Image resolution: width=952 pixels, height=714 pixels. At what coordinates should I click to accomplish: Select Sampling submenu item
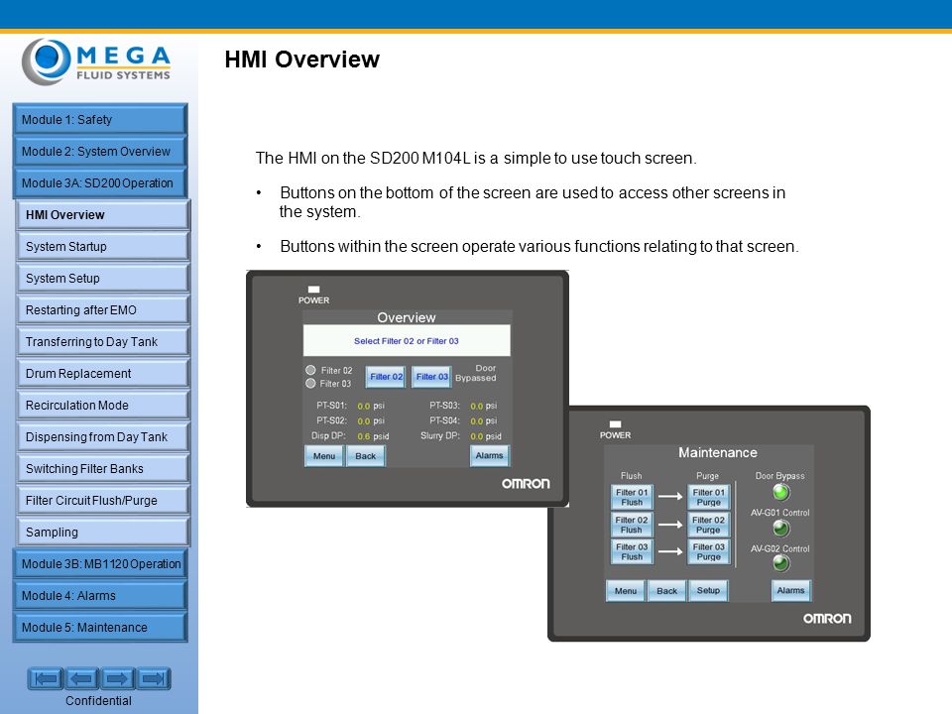102,532
